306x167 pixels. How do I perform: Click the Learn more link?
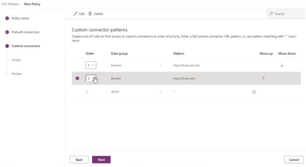point(292,36)
